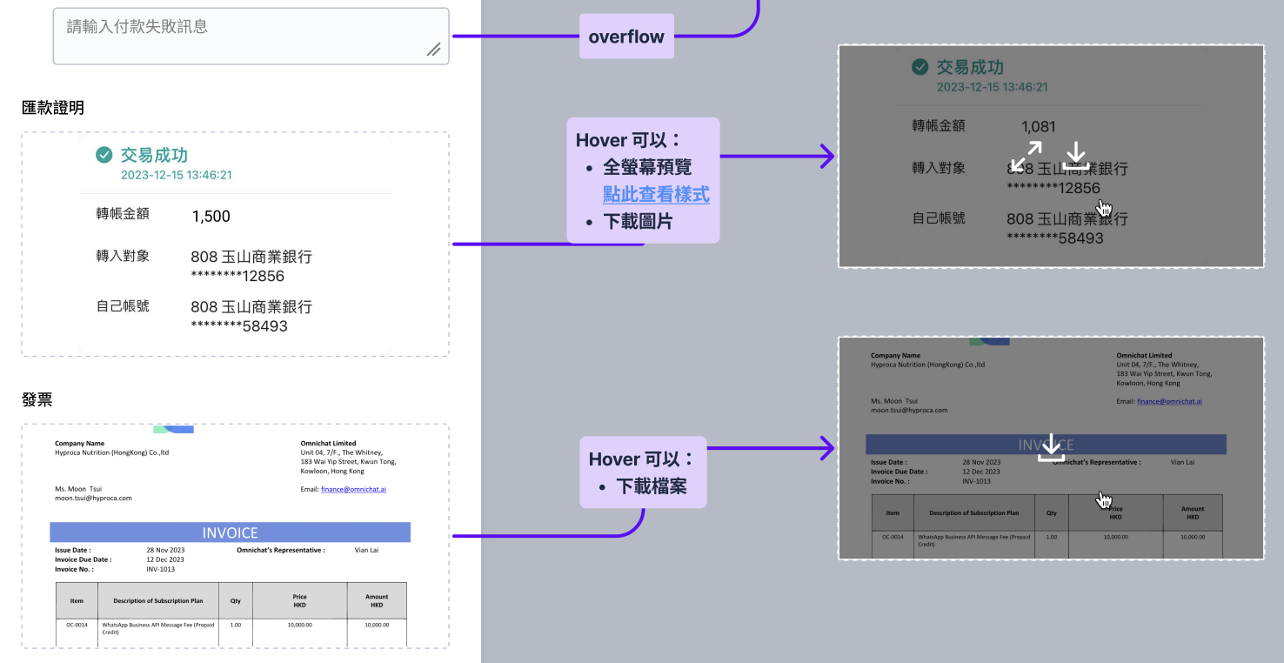Open the 點此查看樣式 link

[x=656, y=194]
